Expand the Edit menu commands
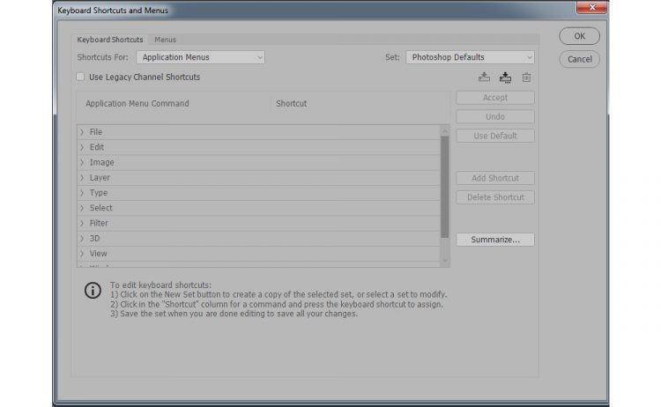Screen dimensions: 661x407 click(82, 147)
